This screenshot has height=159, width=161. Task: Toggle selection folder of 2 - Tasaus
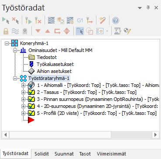[x=31, y=92]
